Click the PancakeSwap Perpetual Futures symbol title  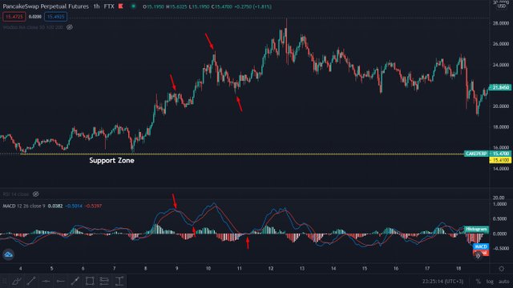pyautogui.click(x=46, y=6)
